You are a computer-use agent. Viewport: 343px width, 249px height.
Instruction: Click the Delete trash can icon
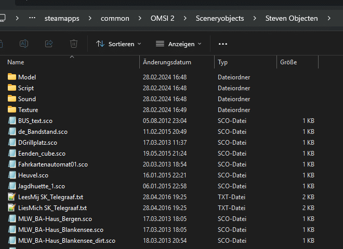[x=74, y=44]
